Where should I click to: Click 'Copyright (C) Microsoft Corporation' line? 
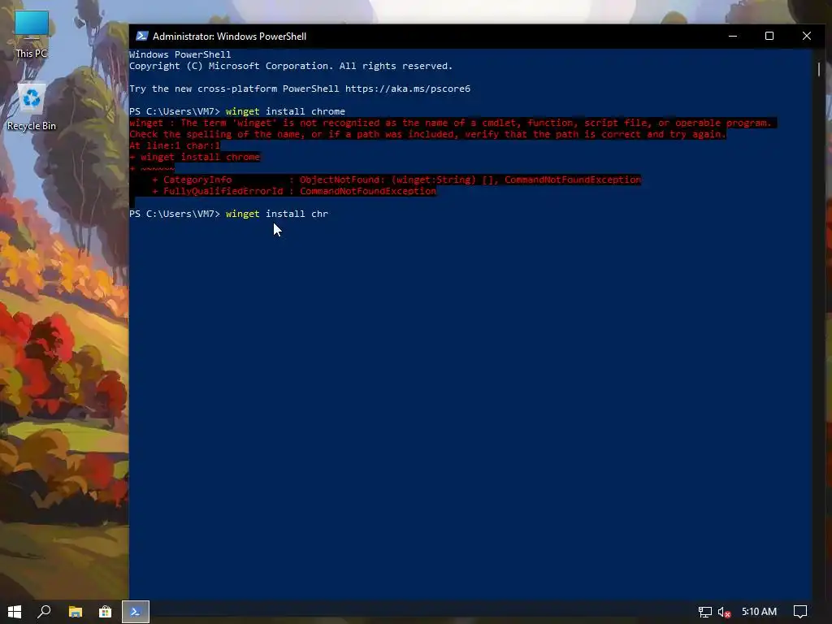tap(291, 66)
